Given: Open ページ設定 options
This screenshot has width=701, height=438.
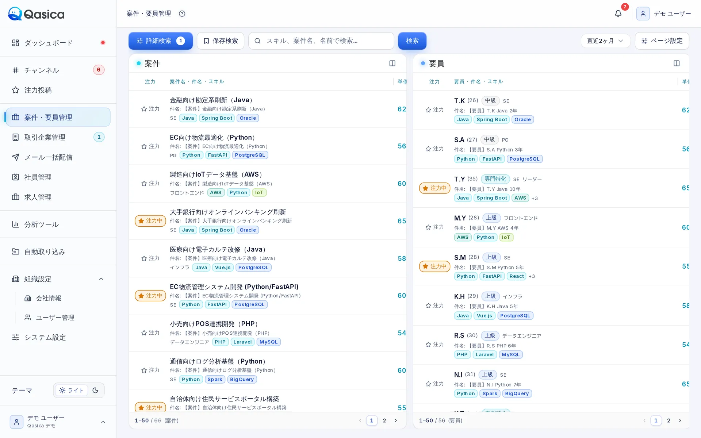Looking at the screenshot, I should [662, 41].
